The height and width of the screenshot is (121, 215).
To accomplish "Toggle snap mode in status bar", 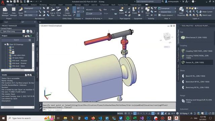I will point(129,114).
